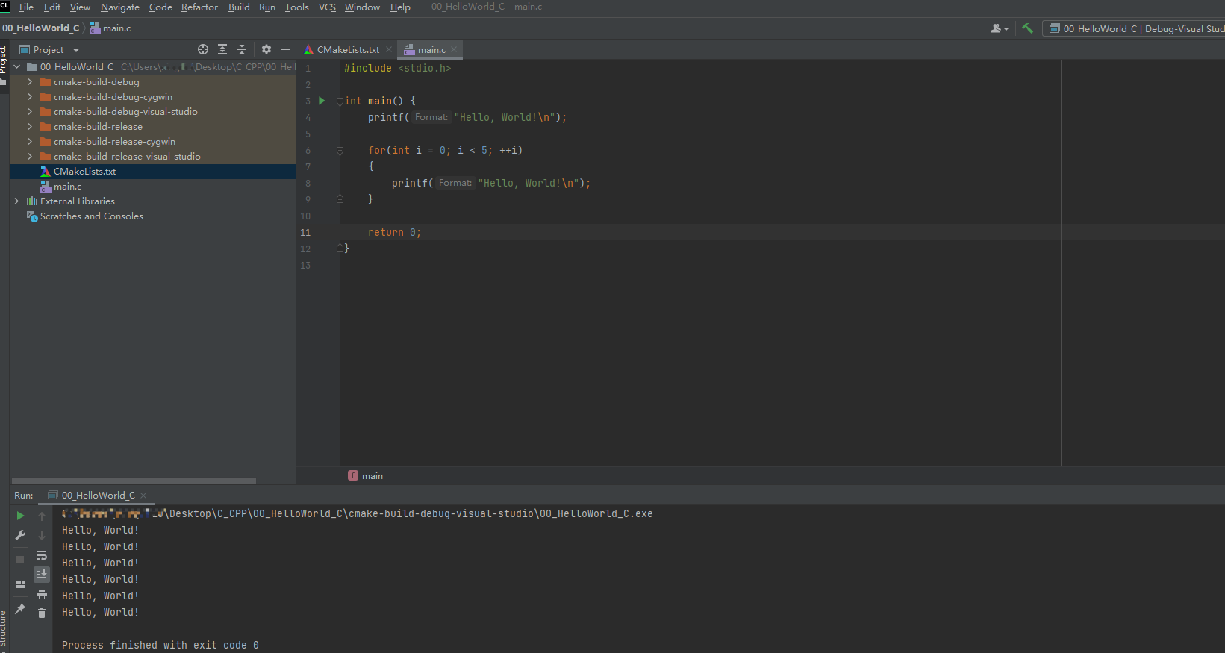Click the Project panel horizontal scrollbar

134,481
